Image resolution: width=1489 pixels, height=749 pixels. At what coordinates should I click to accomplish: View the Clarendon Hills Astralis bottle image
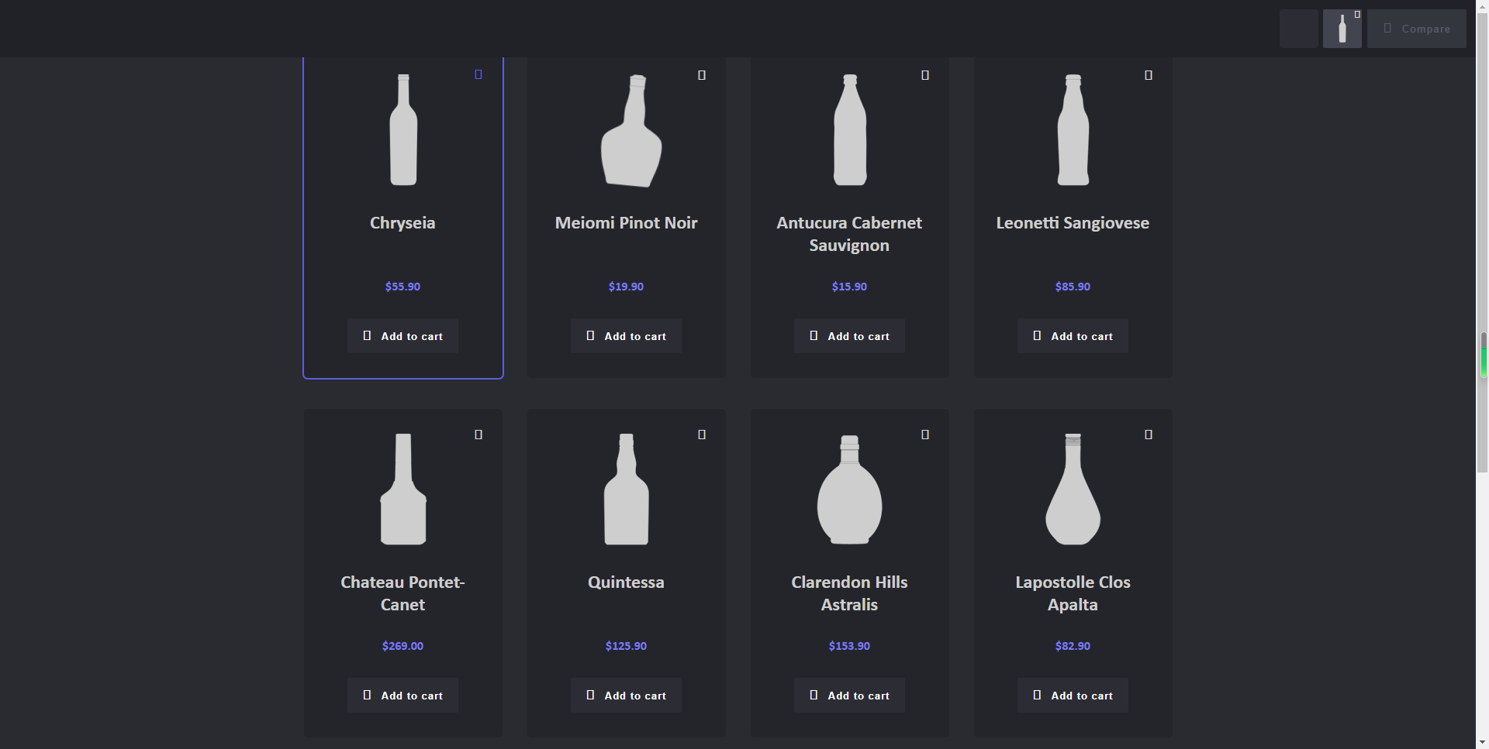tap(850, 490)
